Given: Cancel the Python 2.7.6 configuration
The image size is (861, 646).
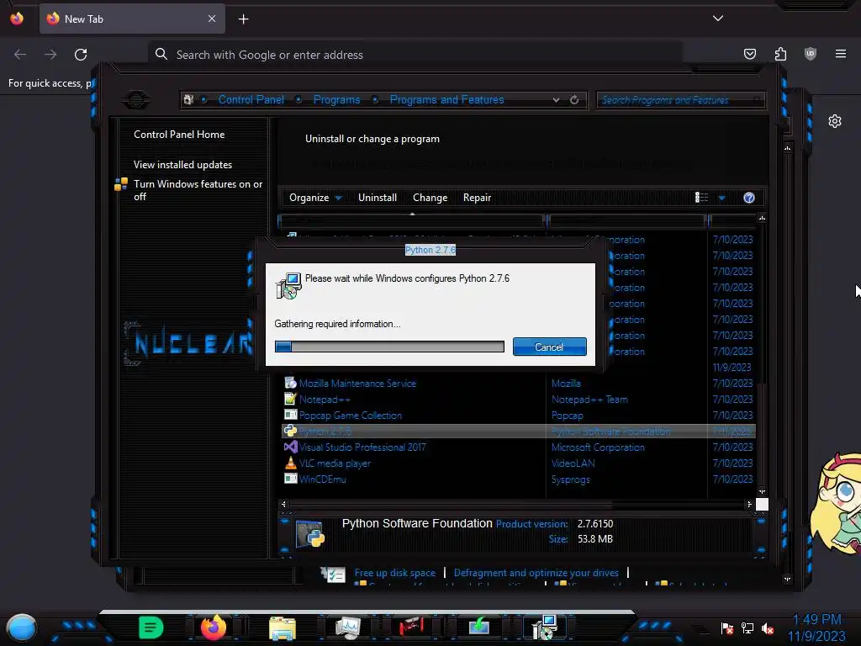Looking at the screenshot, I should [549, 347].
